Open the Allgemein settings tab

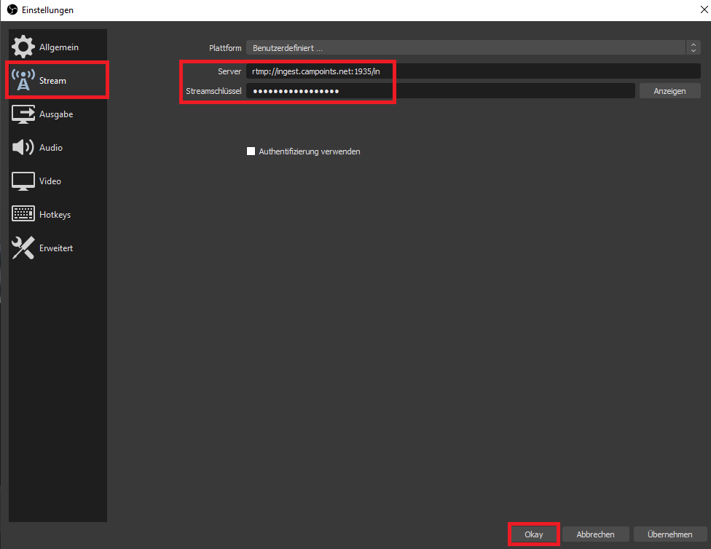(x=58, y=47)
